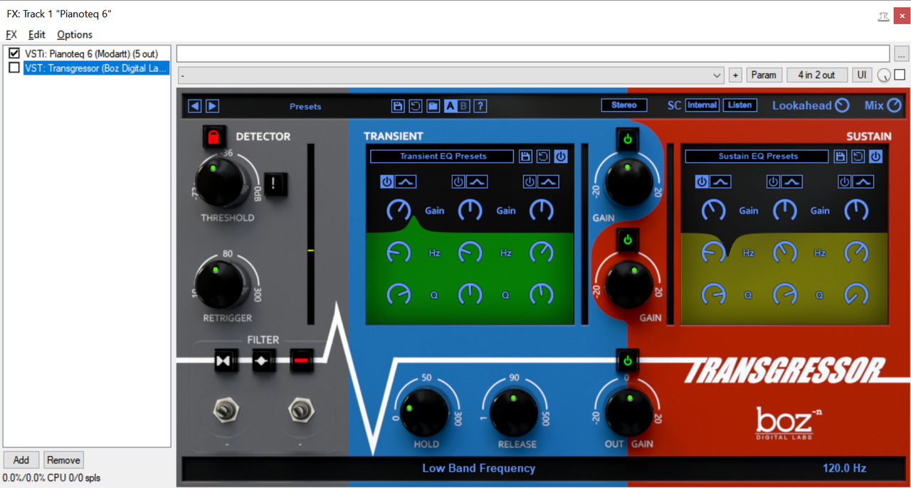
Task: Click the Lookahead knob
Action: click(x=842, y=105)
